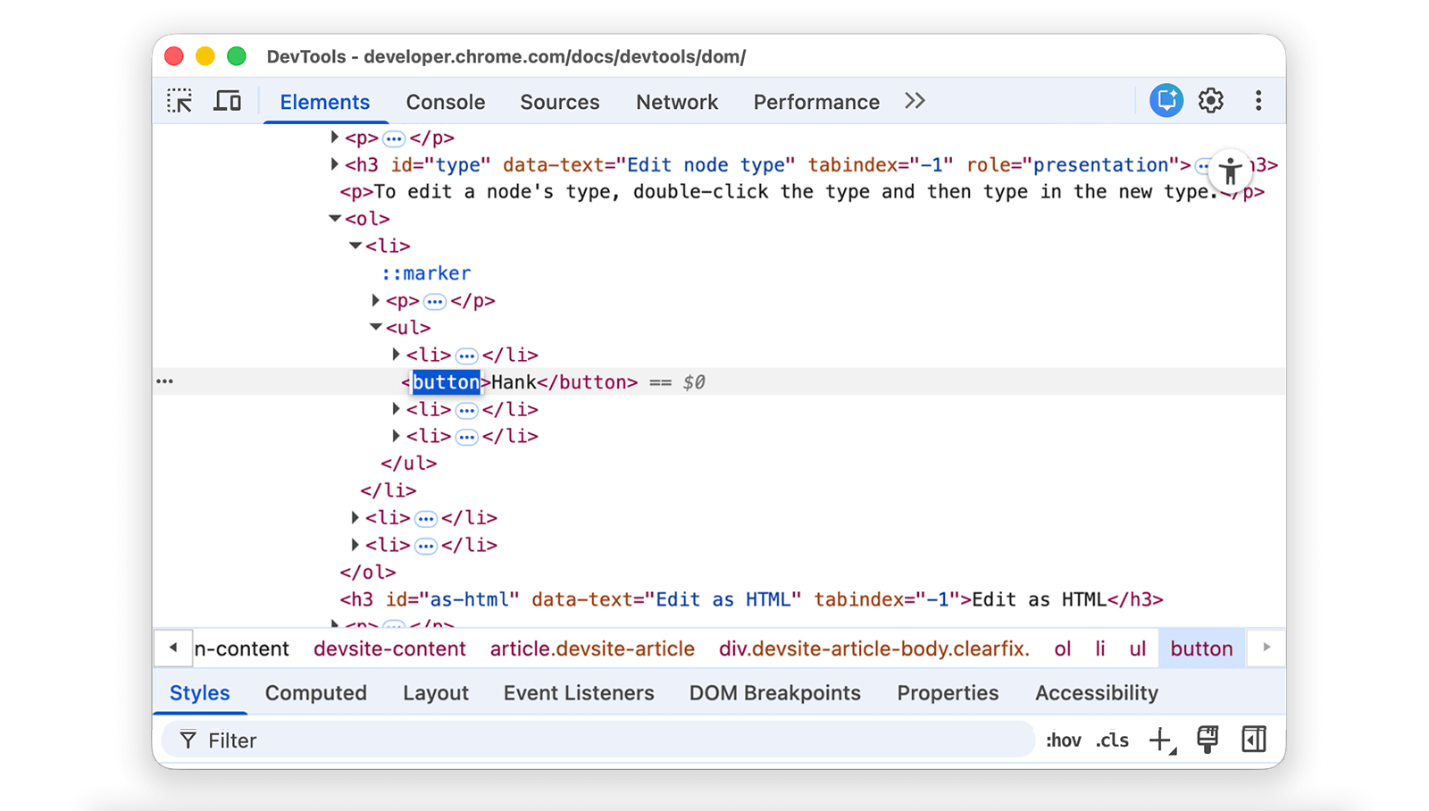The width and height of the screenshot is (1429, 811).
Task: Click the new style rule plus icon
Action: pos(1160,740)
